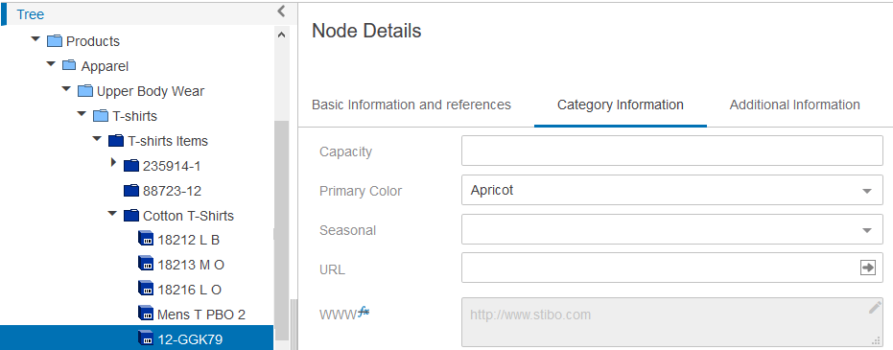Image resolution: width=893 pixels, height=350 pixels.
Task: Collapse the Cotton T-Shirts node
Action: coord(112,214)
